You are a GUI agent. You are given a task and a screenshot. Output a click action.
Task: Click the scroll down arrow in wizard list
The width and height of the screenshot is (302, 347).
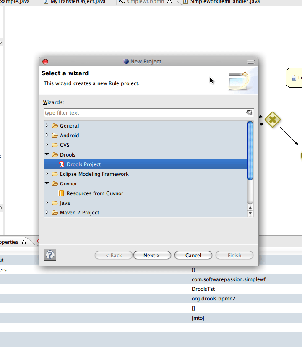(250, 213)
